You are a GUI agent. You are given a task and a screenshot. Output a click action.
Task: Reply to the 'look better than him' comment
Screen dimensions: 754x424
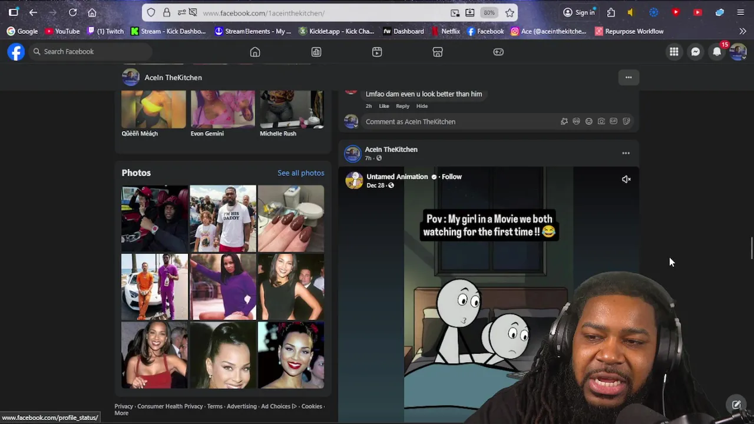(402, 106)
